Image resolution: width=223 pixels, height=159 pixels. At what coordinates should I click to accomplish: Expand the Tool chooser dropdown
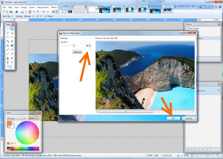click(10, 16)
